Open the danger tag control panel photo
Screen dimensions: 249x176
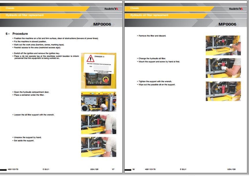[99, 71]
